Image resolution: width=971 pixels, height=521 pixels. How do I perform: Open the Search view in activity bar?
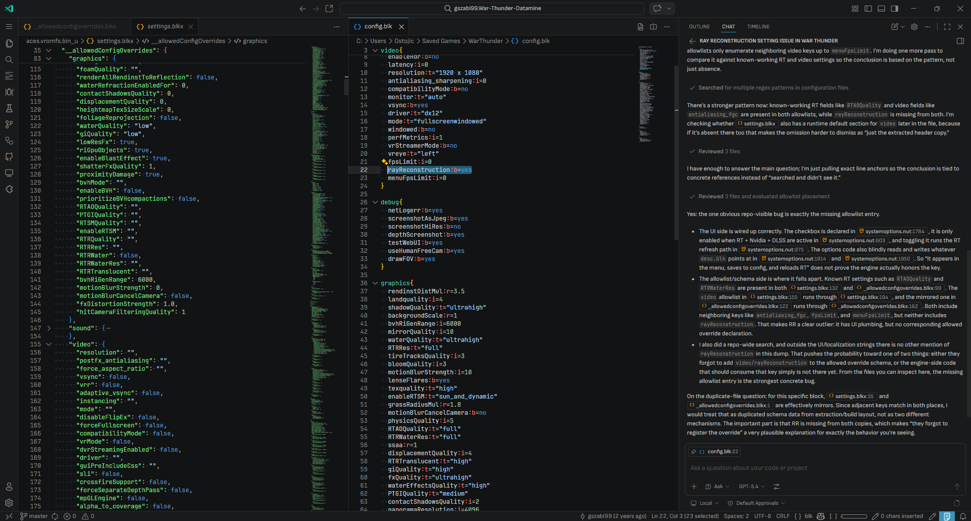tap(9, 60)
